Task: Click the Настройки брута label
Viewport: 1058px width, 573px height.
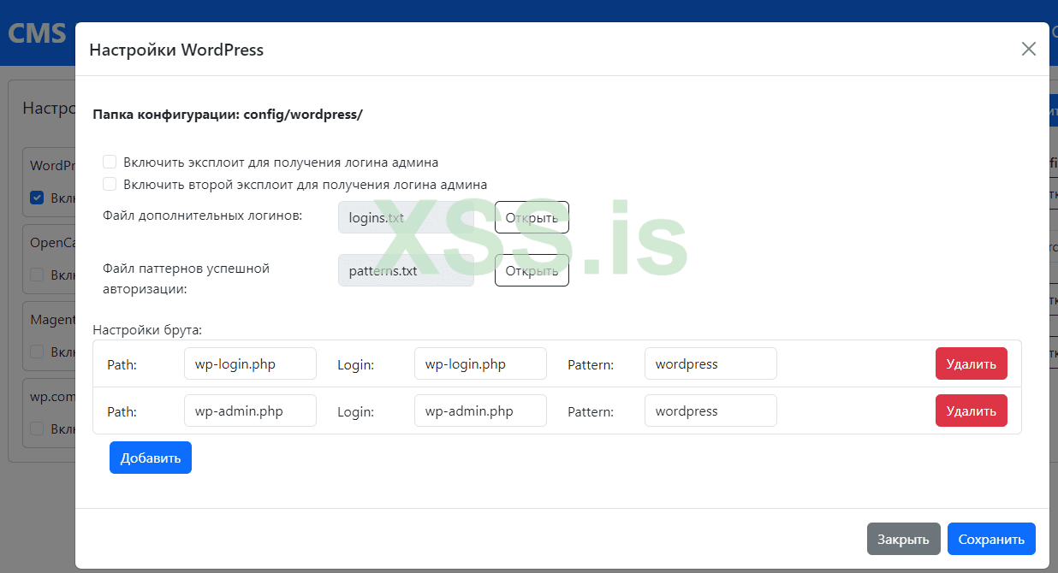Action: (x=147, y=329)
